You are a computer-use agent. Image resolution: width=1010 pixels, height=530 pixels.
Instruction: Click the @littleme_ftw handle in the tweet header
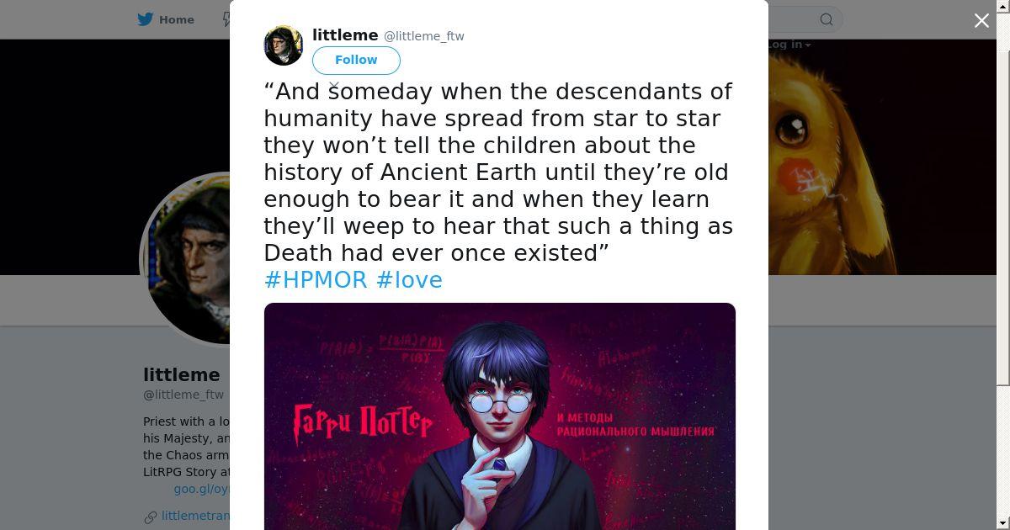(424, 36)
